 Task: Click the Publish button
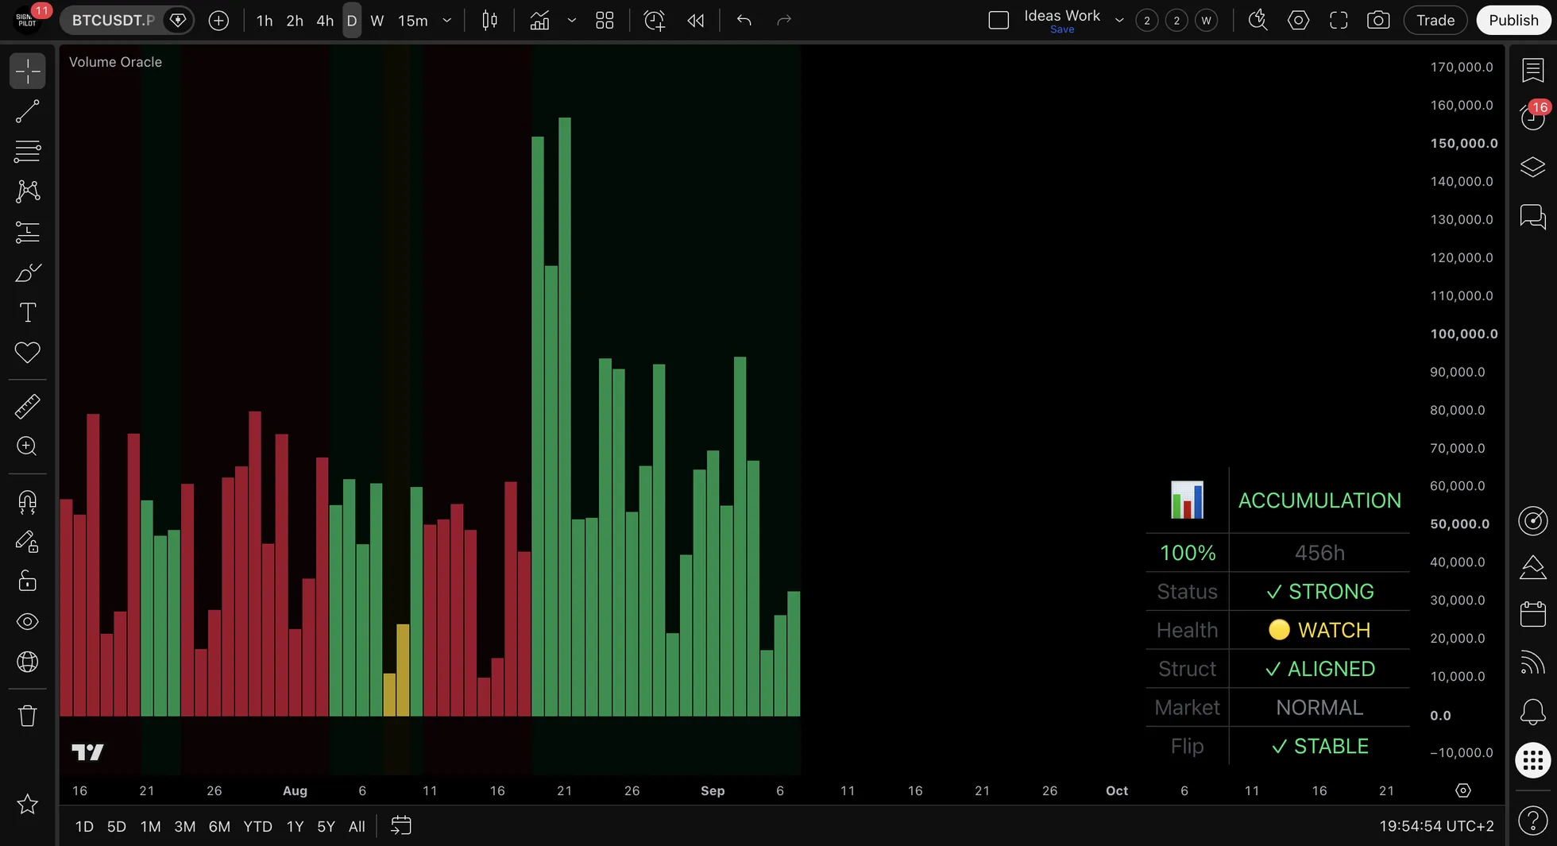tap(1513, 21)
